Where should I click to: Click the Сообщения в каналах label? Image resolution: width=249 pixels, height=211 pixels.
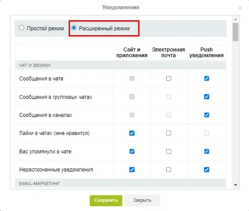46,115
